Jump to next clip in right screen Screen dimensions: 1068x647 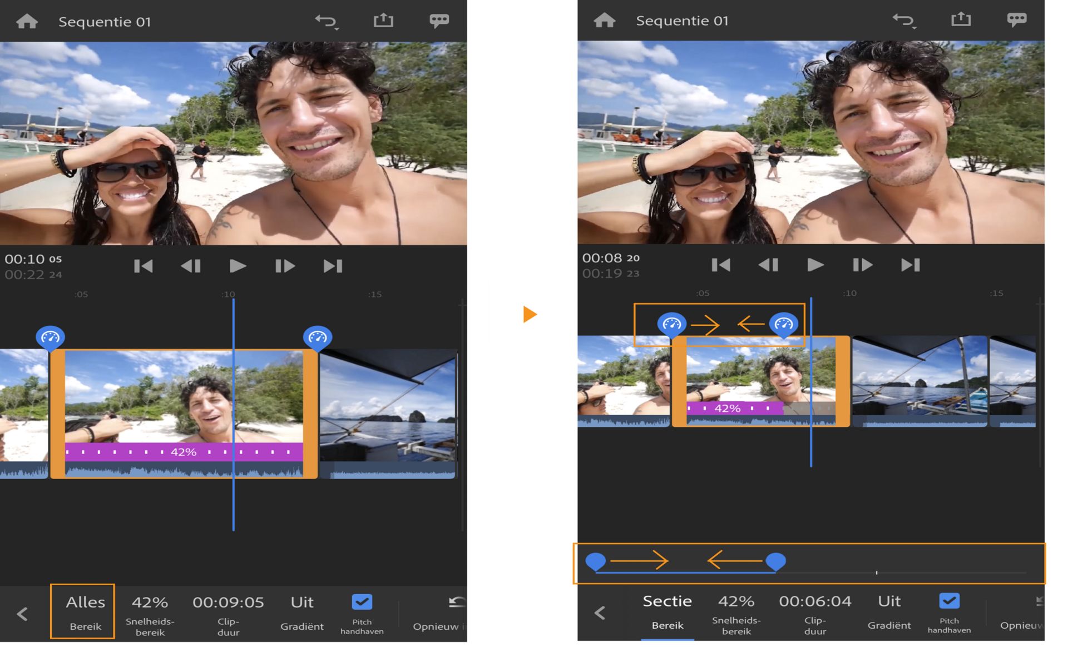tap(910, 265)
